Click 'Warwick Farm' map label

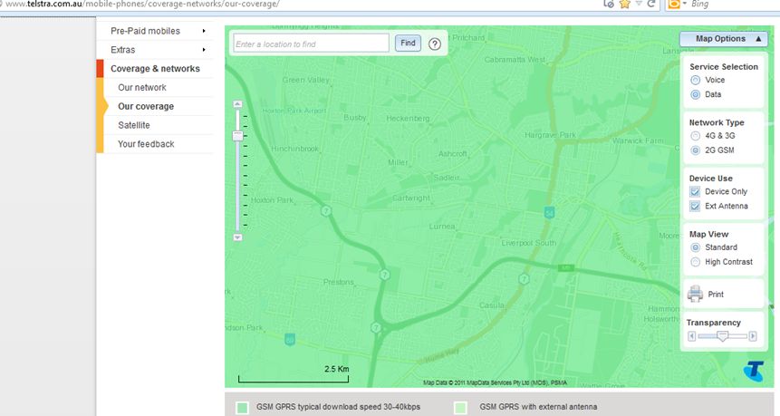pyautogui.click(x=638, y=140)
